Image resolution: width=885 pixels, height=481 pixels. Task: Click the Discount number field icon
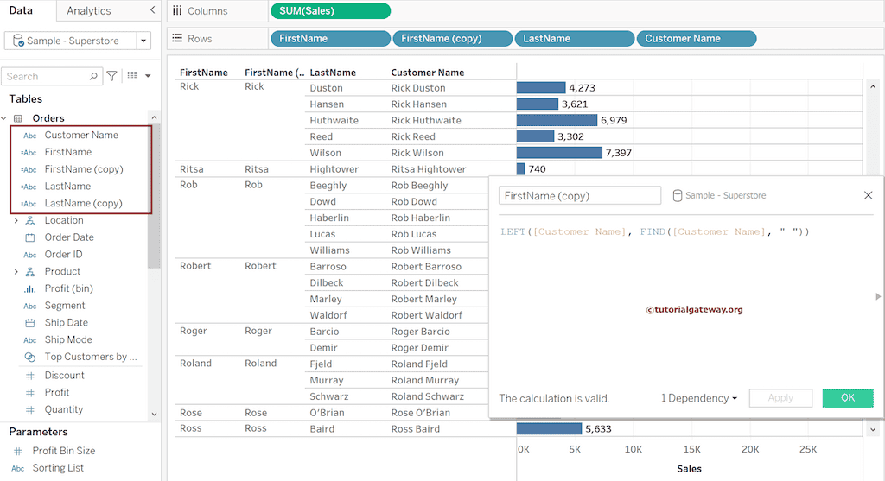[x=30, y=376]
